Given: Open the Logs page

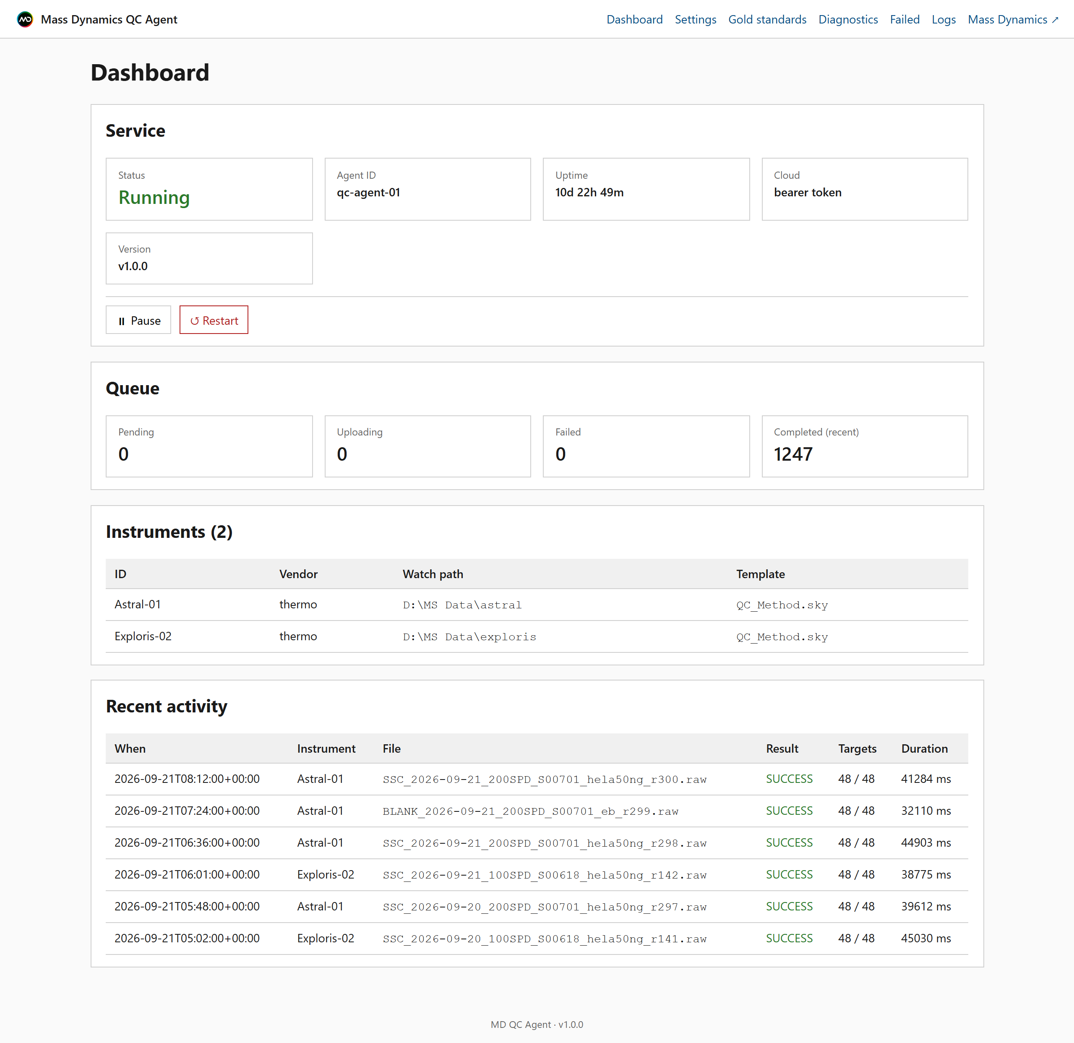Looking at the screenshot, I should (943, 19).
